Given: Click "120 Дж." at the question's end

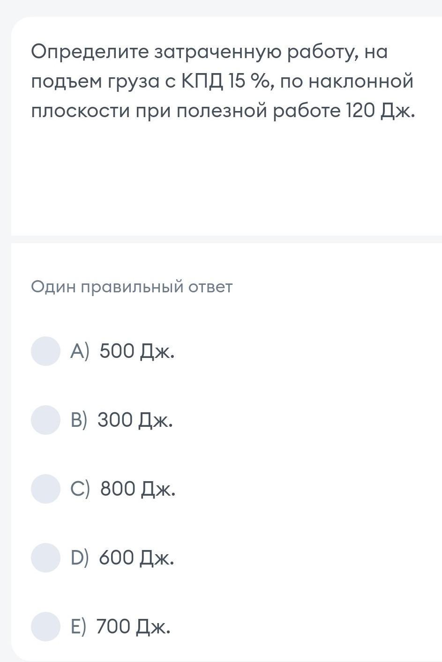Looking at the screenshot, I should point(380,111).
